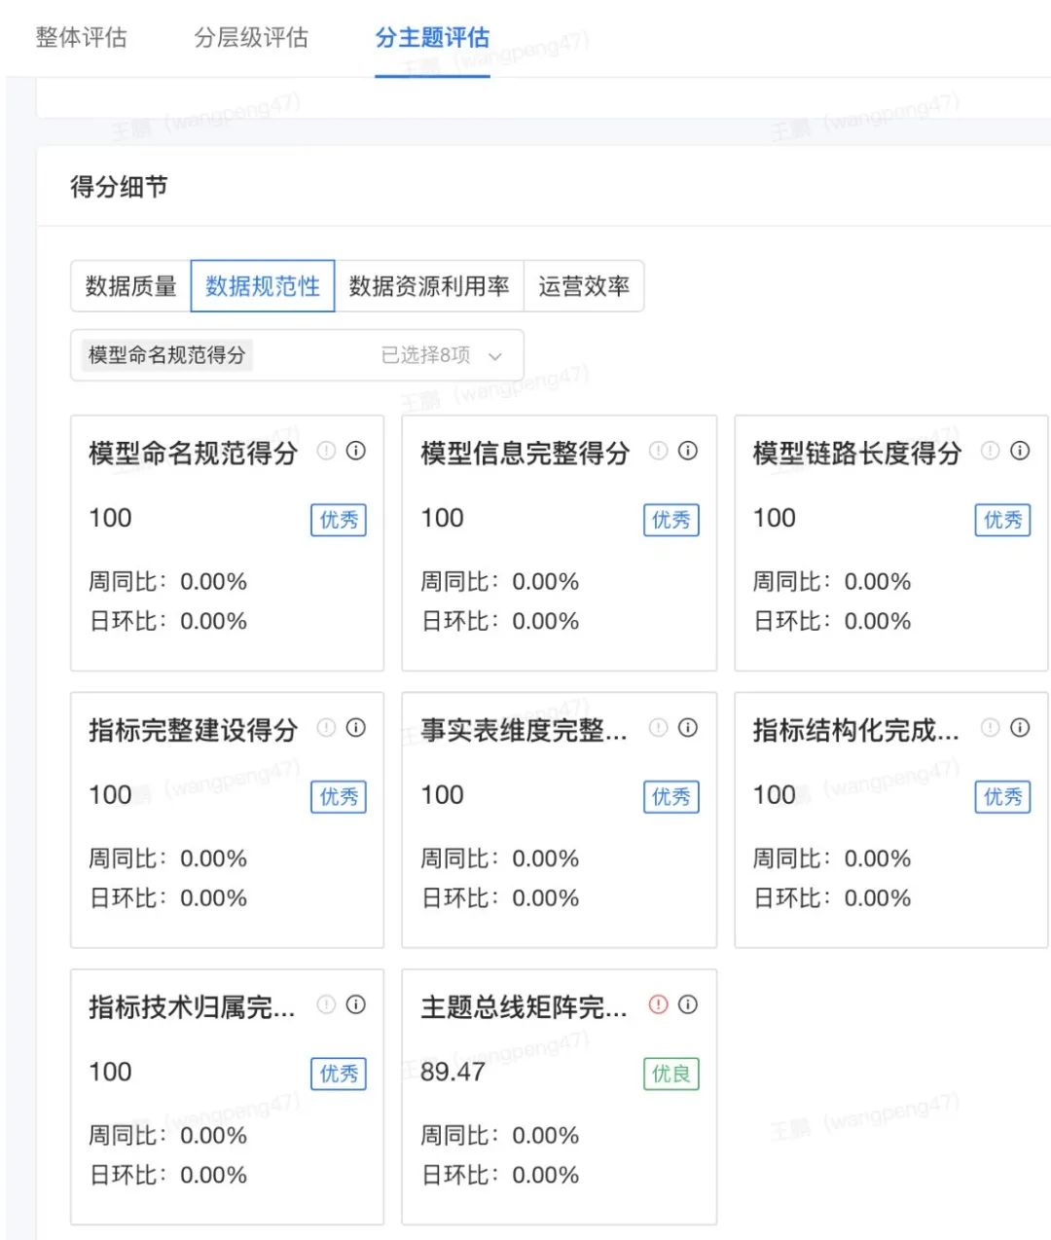Click the info icon on 指标结构化完成 card
The height and width of the screenshot is (1240, 1051).
coord(1020,728)
